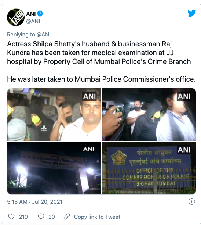Click the 210 likes count
The height and width of the screenshot is (225, 201).
(23, 217)
